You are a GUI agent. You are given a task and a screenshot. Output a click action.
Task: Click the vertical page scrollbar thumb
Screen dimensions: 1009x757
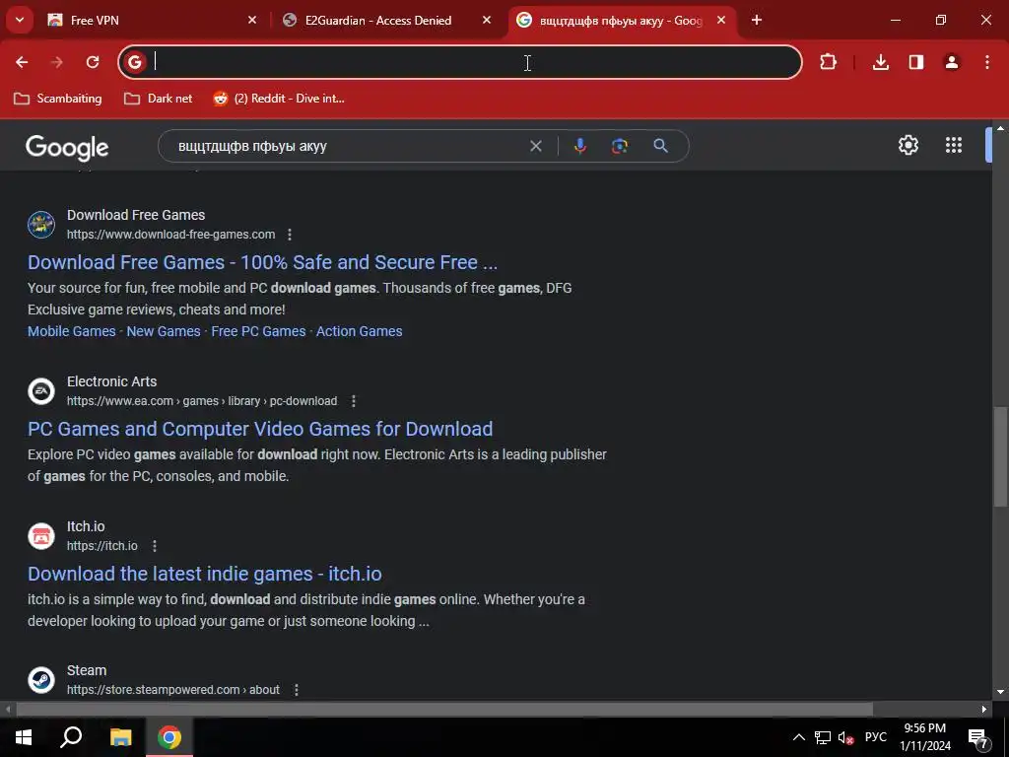1001,456
